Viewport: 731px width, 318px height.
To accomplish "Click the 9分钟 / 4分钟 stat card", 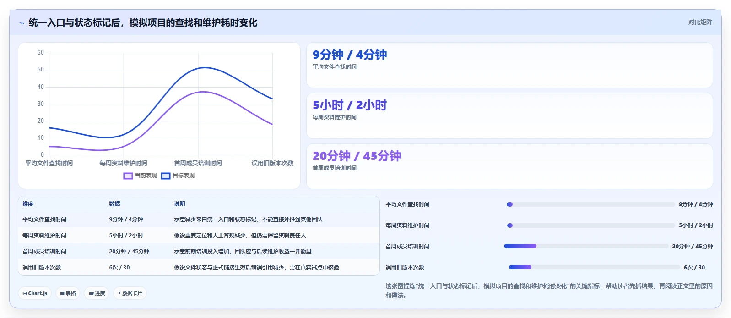I will [x=509, y=65].
